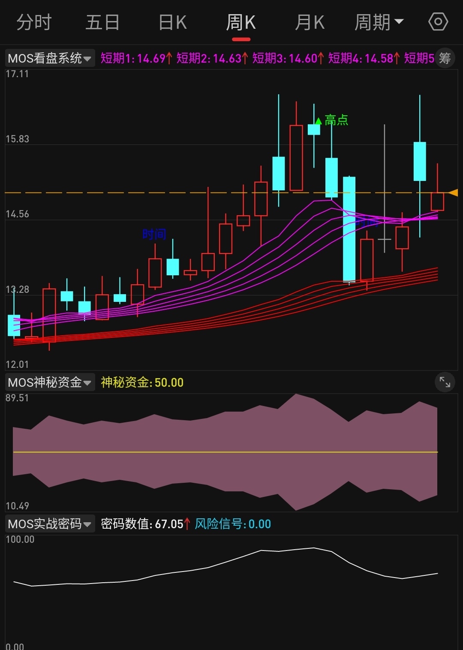This screenshot has height=650, width=463.
Task: Click the gray crosshair doji candle
Action: point(385,239)
